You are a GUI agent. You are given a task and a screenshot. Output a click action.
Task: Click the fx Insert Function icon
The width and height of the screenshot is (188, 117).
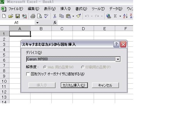point(55,23)
